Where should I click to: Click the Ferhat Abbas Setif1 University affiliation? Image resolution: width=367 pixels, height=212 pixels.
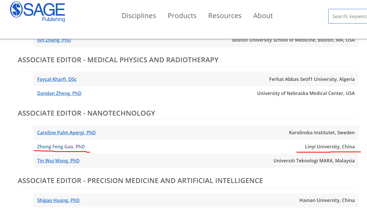tap(312, 79)
